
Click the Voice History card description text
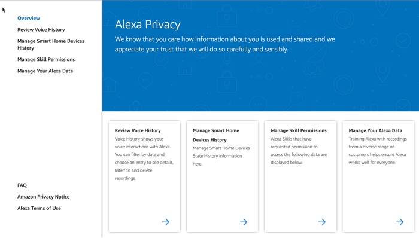pyautogui.click(x=144, y=158)
